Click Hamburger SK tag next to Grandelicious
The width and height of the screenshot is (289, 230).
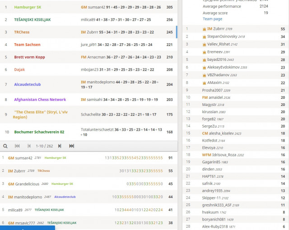click(x=62, y=184)
